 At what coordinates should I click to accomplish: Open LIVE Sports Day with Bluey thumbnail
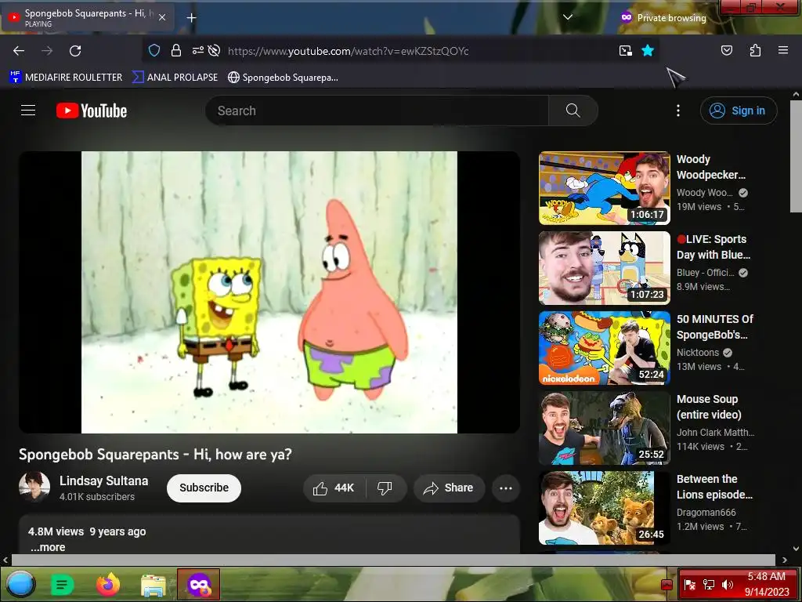604,268
